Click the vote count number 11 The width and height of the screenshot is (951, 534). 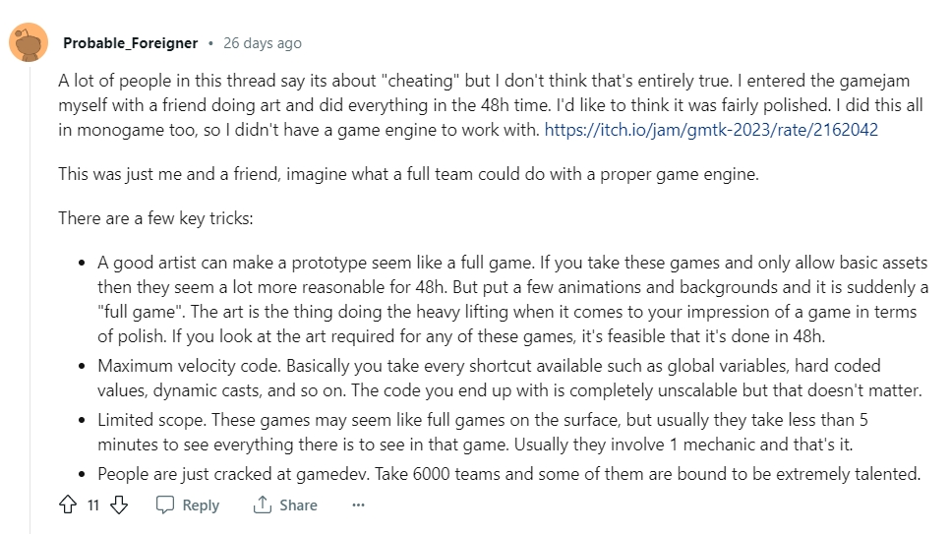(92, 504)
